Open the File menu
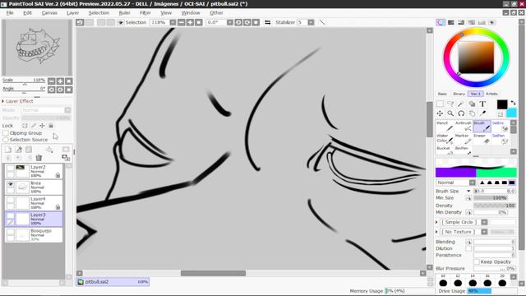This screenshot has width=526, height=296. tap(10, 13)
